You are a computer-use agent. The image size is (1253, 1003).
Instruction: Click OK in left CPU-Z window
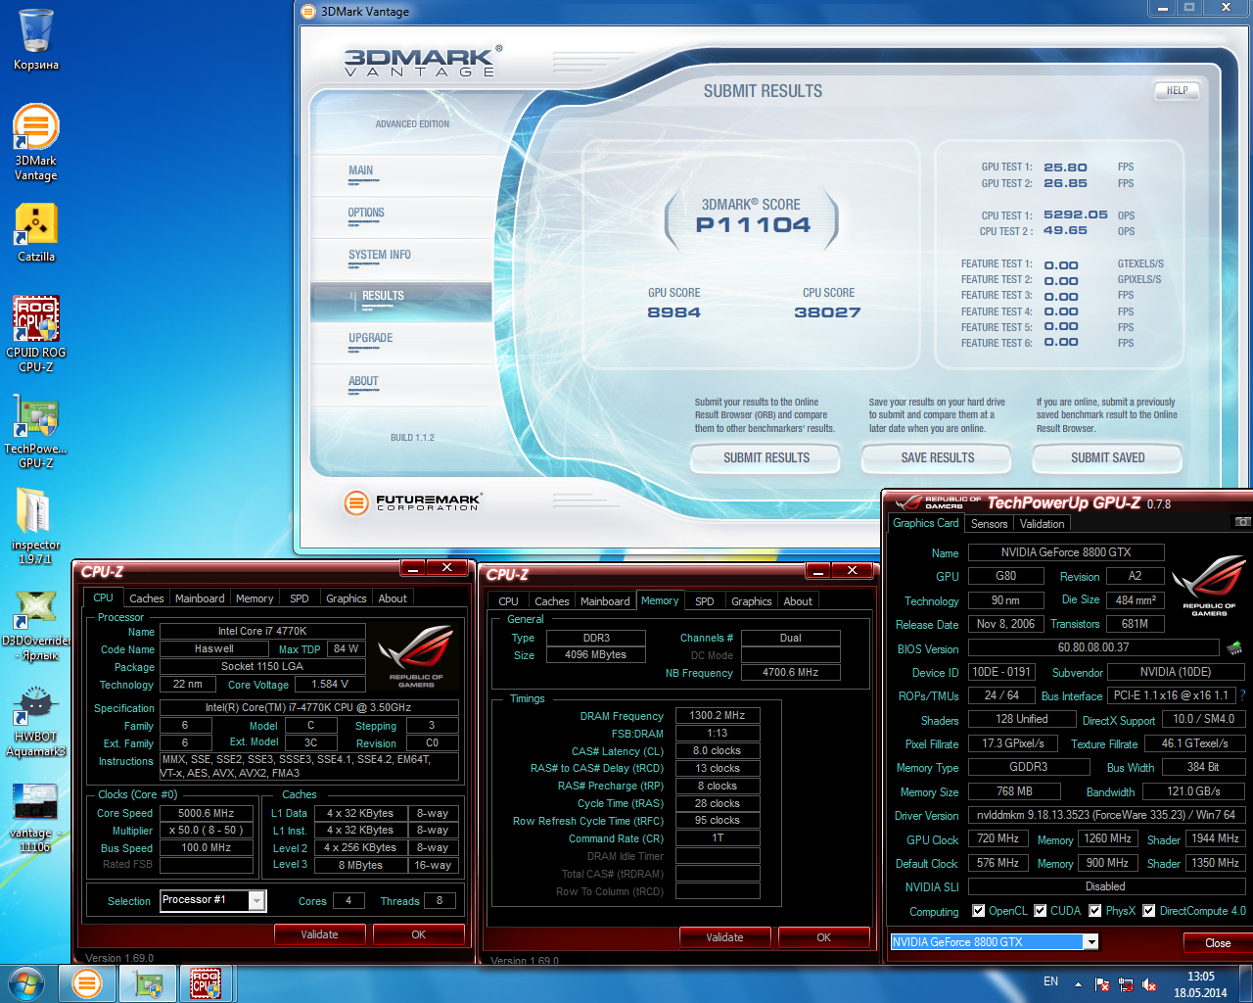(x=418, y=934)
